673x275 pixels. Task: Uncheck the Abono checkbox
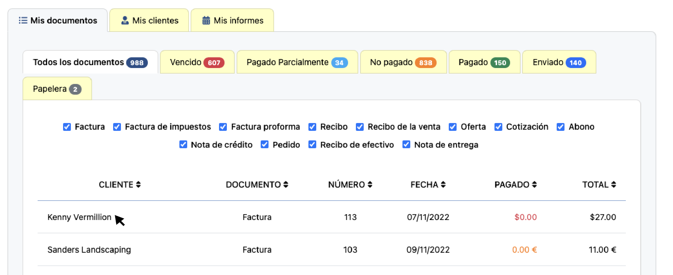click(x=560, y=127)
